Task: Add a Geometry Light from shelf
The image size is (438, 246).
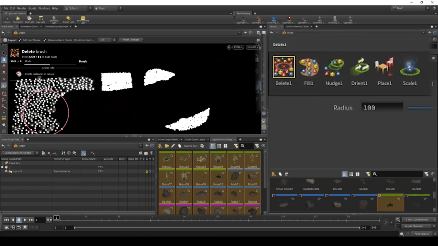Action: (54, 20)
